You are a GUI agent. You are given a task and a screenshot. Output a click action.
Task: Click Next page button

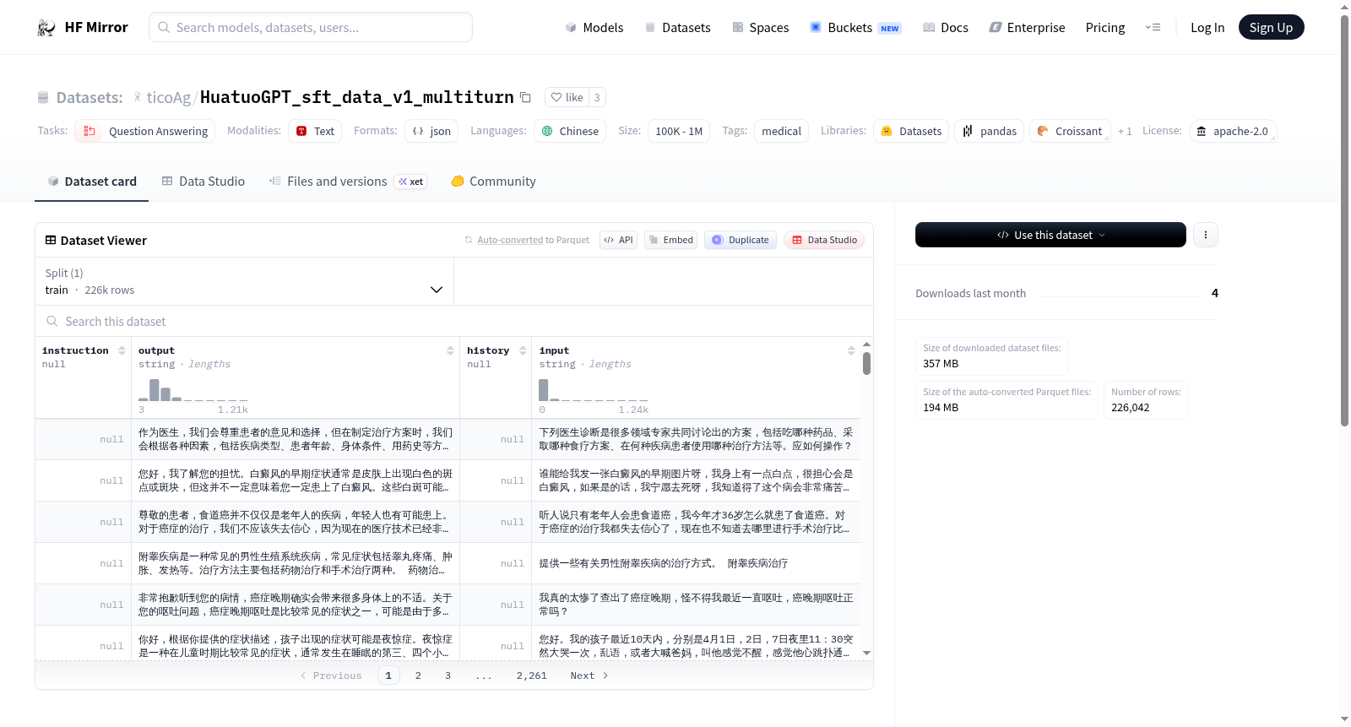[x=589, y=675]
